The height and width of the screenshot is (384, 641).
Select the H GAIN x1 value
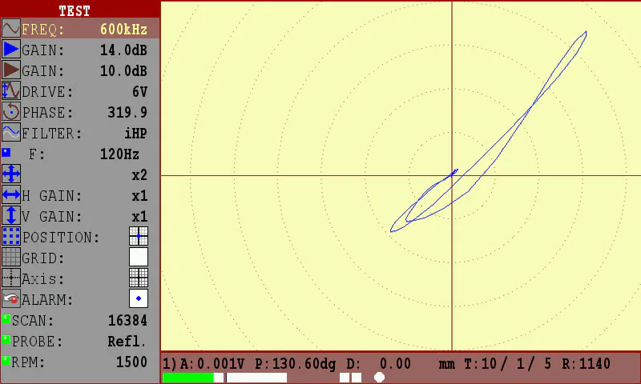coord(139,196)
